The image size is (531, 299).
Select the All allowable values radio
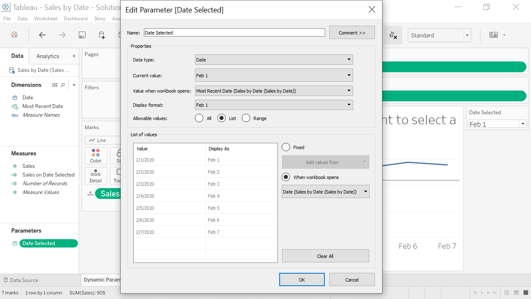coord(199,118)
